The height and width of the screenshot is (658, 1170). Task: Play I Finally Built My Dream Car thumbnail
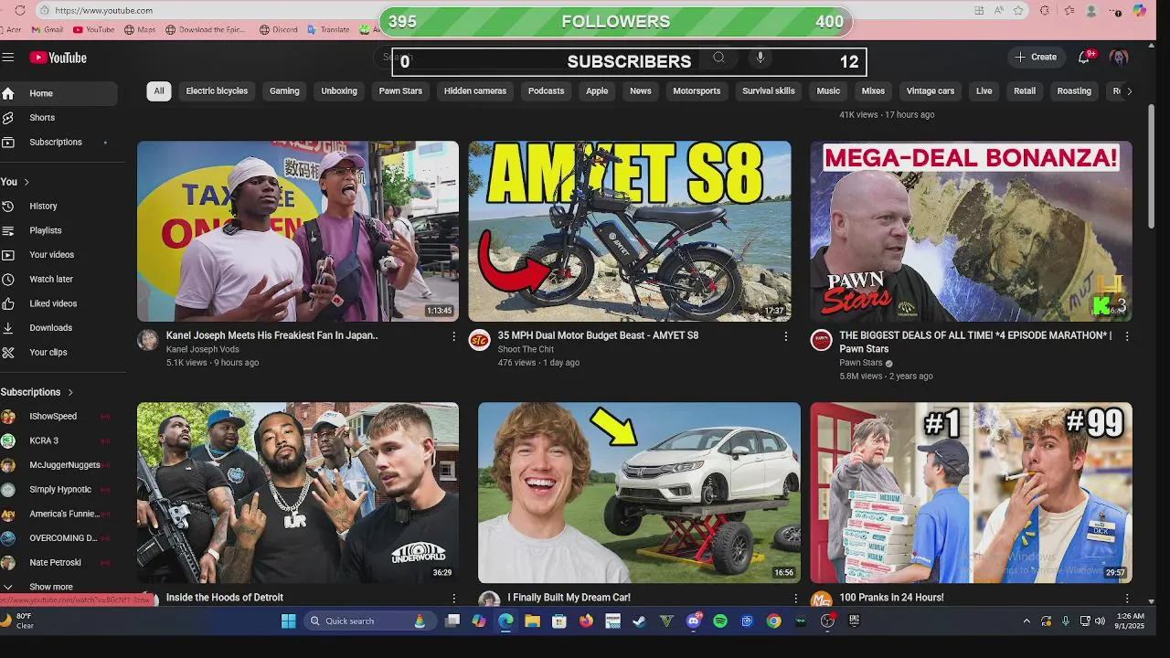click(639, 493)
